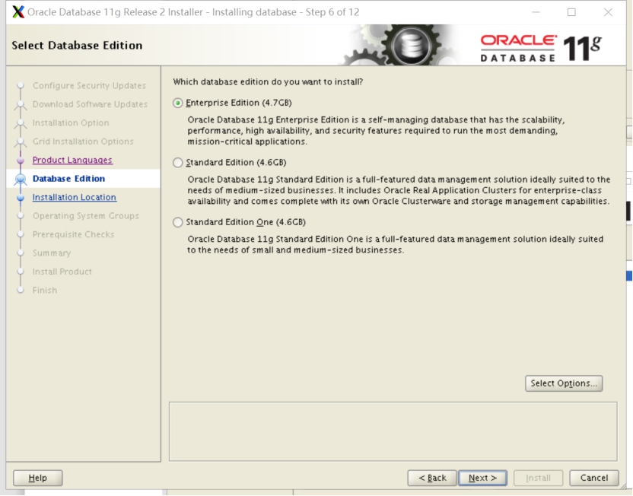Screen dimensions: 633x496
Task: Go to Installation Location step
Action: click(x=75, y=197)
